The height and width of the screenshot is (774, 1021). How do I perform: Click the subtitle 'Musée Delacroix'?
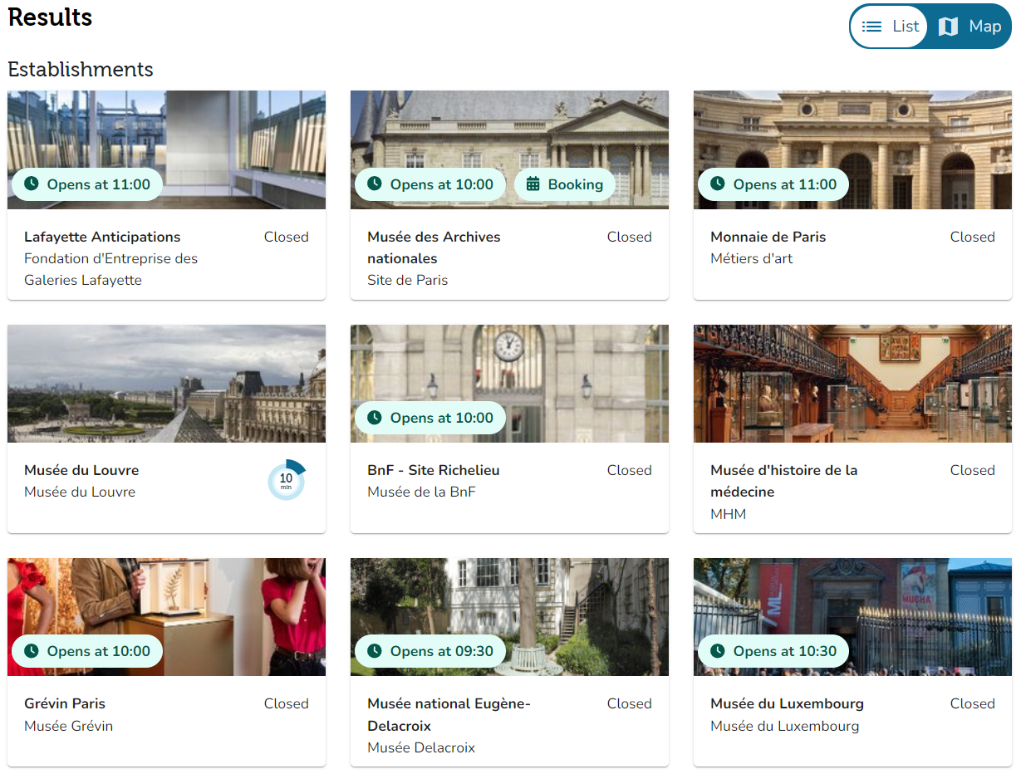[x=421, y=747]
